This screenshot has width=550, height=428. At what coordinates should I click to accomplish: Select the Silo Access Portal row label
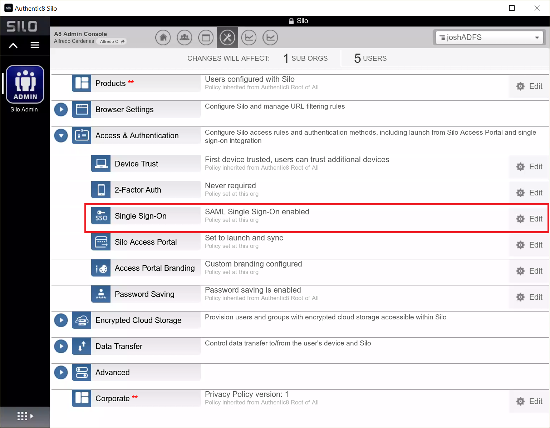tap(146, 242)
